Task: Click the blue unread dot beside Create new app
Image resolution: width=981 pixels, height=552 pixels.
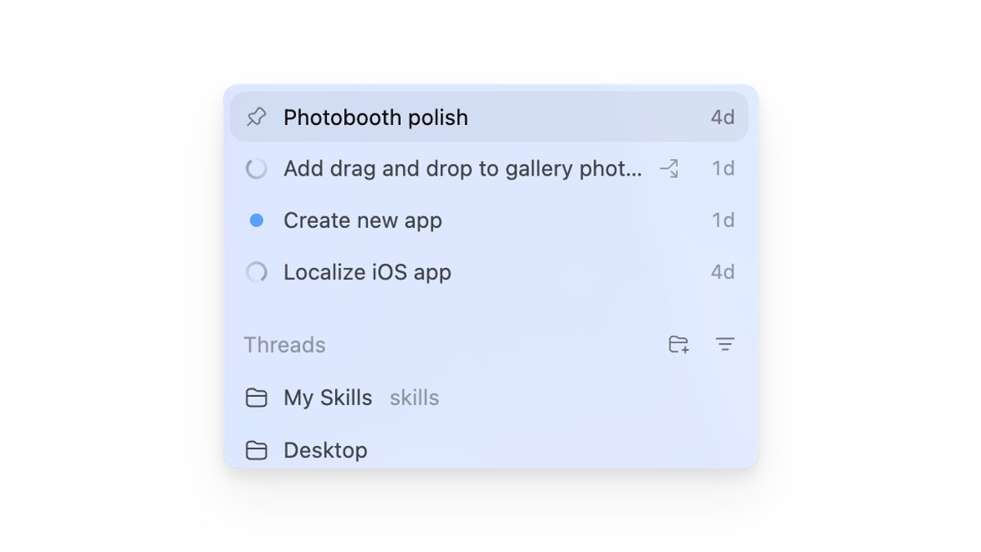Action: point(257,220)
